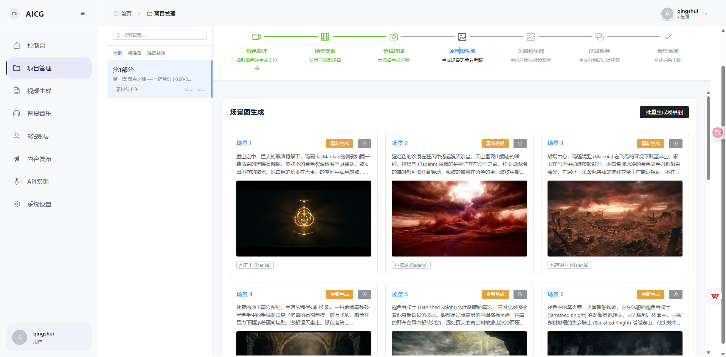Click the 系统设置 gear icon
This screenshot has width=726, height=357.
pos(17,204)
